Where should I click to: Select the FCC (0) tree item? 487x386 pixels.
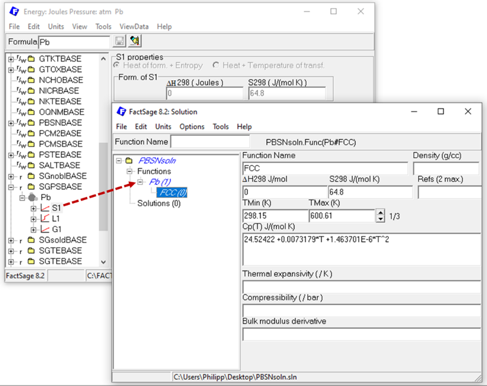172,193
